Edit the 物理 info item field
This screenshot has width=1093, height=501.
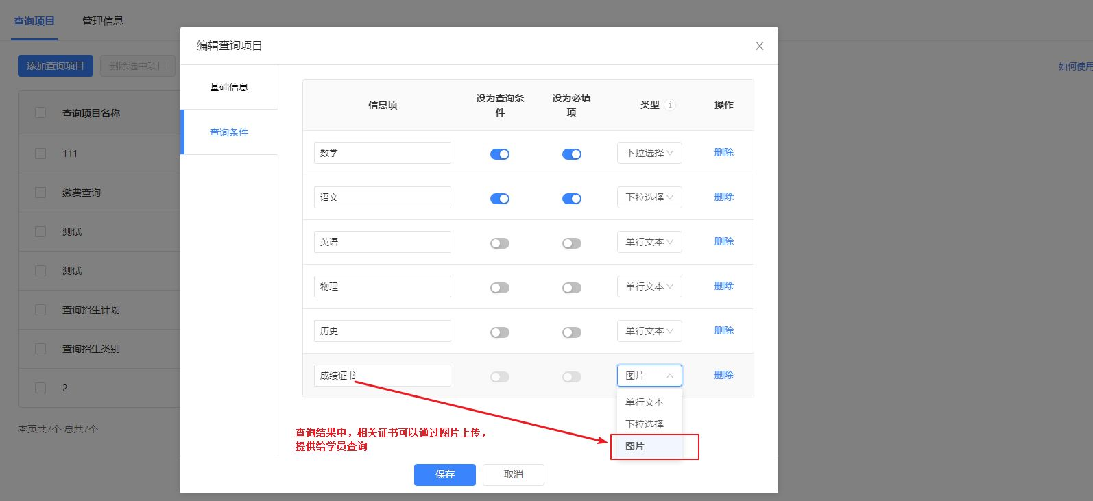[383, 286]
